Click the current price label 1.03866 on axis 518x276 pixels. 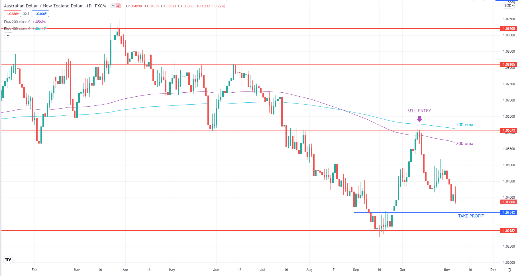(509, 202)
